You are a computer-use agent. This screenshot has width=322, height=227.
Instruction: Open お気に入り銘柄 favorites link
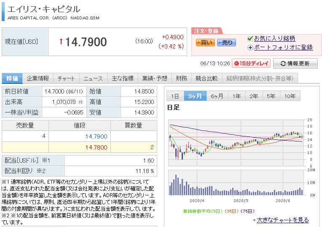274,38
